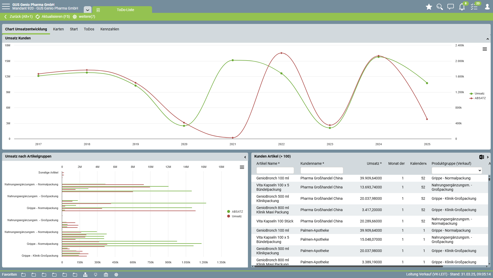Collapse the Umsatz Kunden panel

(488, 39)
